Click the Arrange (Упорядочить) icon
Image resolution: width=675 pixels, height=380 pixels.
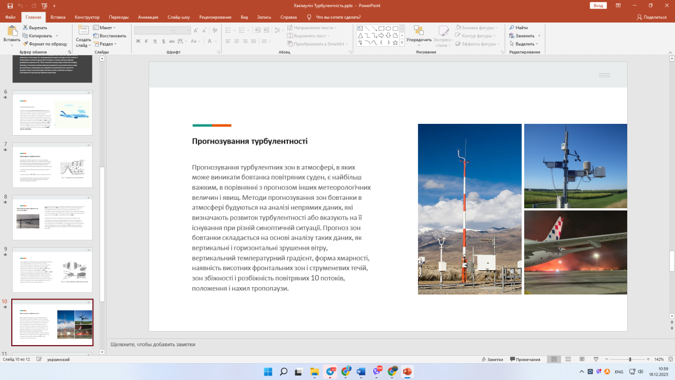418,31
